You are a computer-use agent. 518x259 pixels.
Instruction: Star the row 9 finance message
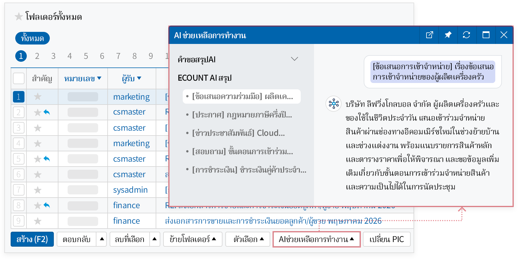click(x=38, y=221)
